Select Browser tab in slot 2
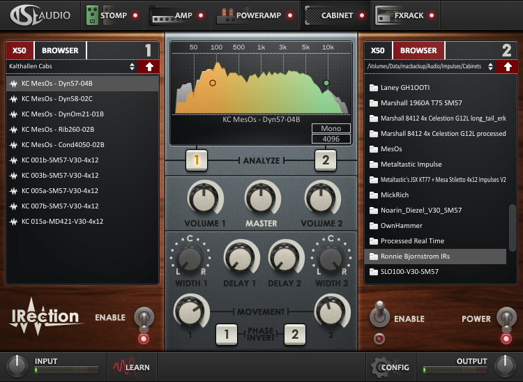Viewport: 523px width, 382px height. coord(418,50)
